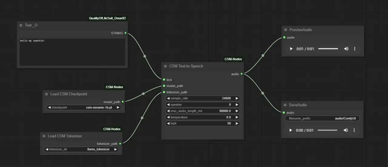
Task: Play audio in PreviewAudio node
Action: (x=291, y=49)
